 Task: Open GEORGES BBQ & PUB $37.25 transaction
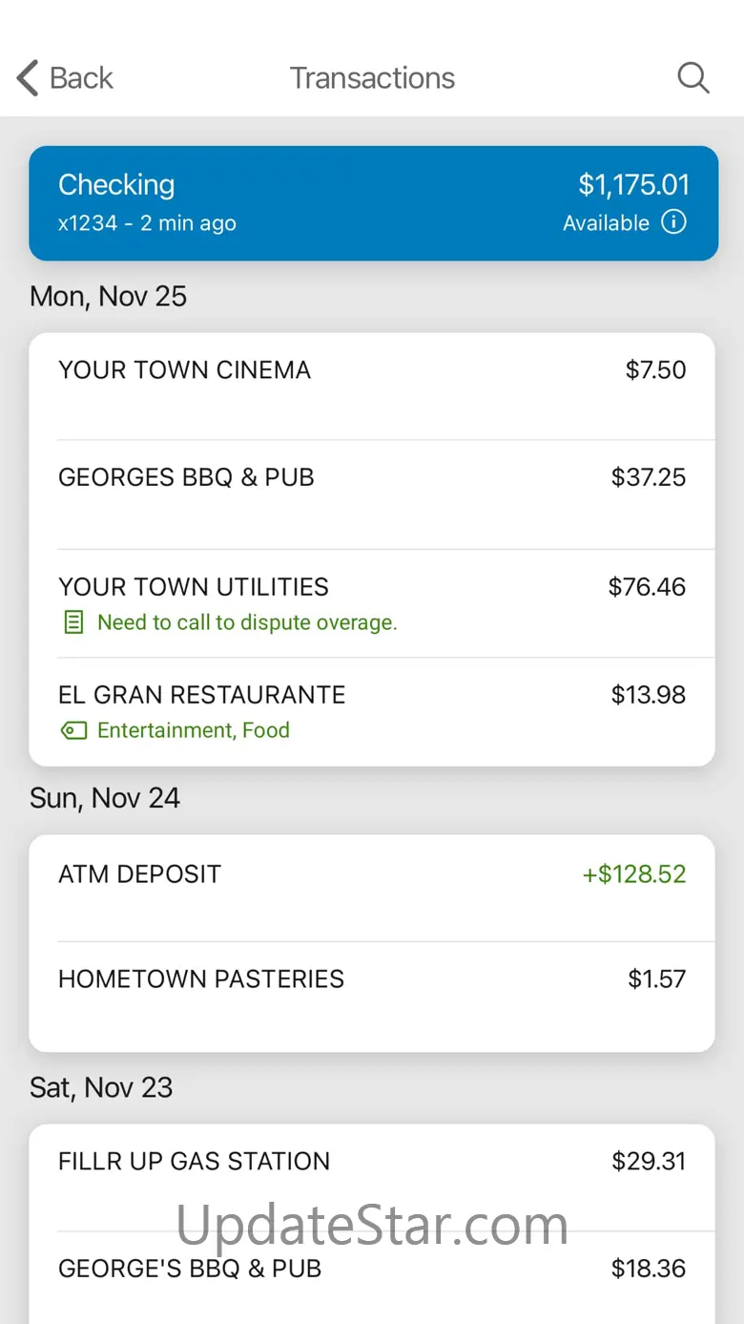[372, 493]
